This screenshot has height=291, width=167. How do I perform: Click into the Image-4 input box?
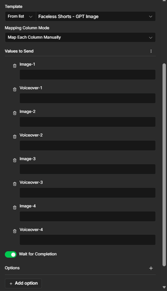click(87, 216)
